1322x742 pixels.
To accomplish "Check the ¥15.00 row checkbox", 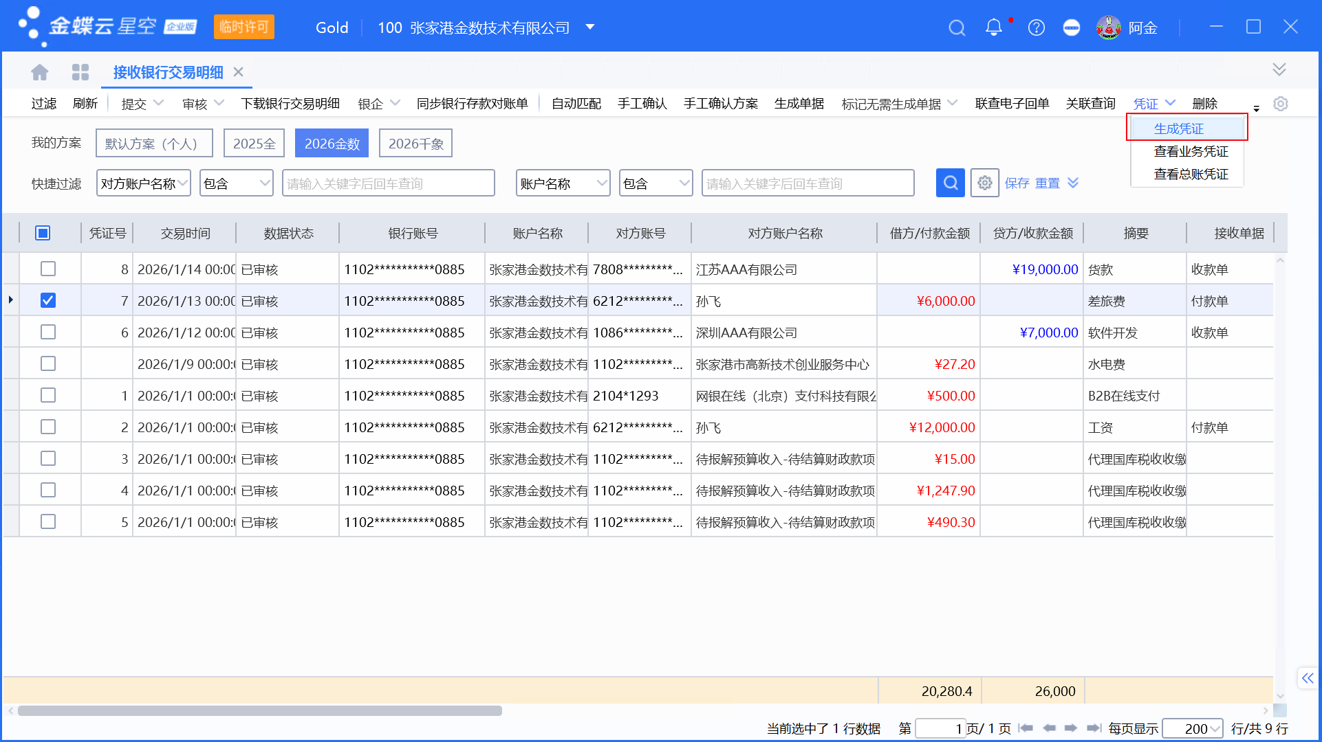I will pos(48,458).
